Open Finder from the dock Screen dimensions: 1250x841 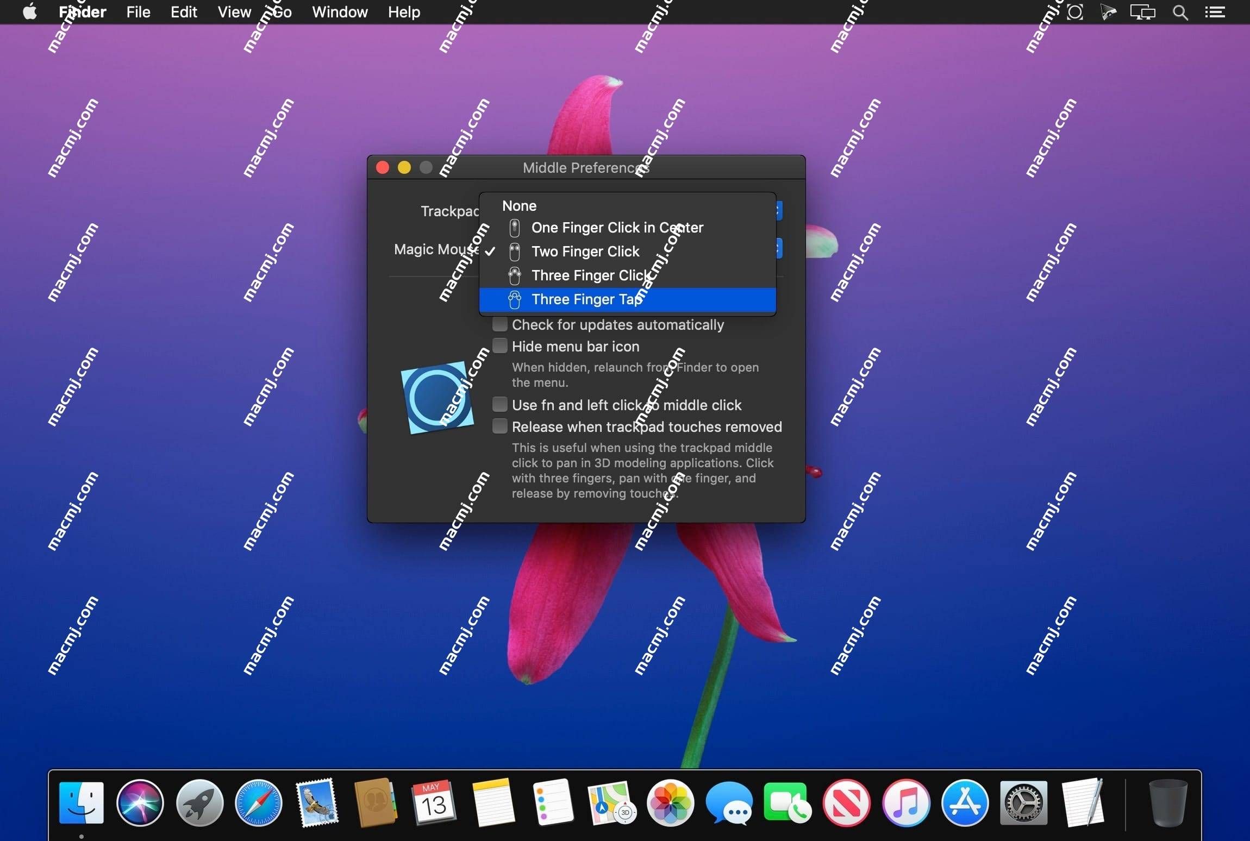coord(81,802)
